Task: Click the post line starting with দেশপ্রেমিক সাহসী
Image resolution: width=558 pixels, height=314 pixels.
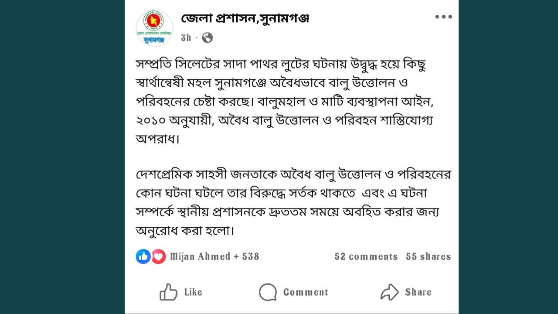Action: tap(293, 174)
